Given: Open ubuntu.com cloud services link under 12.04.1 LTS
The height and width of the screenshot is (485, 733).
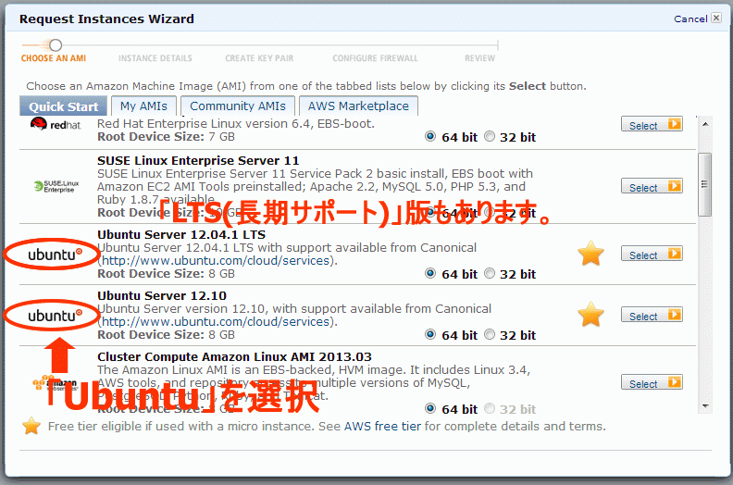Looking at the screenshot, I should click(216, 260).
